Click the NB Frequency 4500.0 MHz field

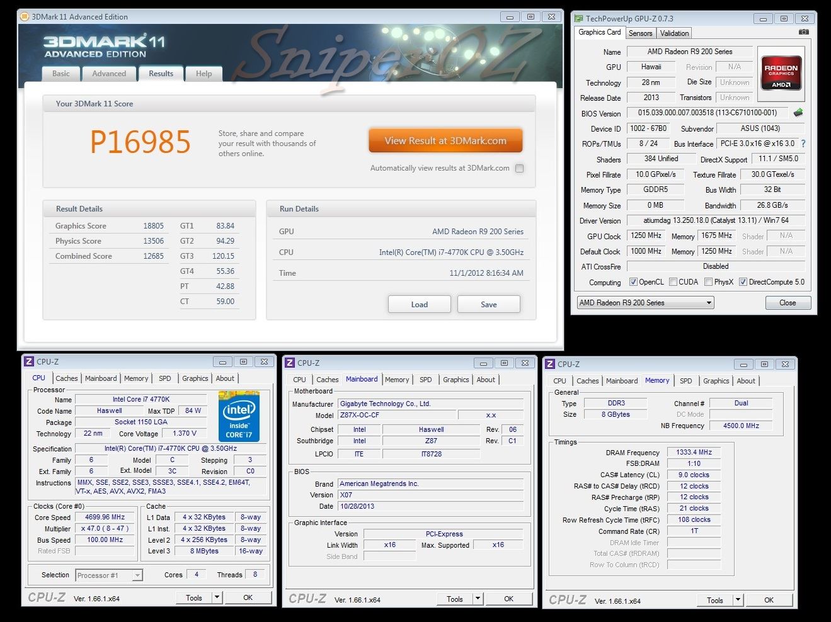pyautogui.click(x=741, y=426)
